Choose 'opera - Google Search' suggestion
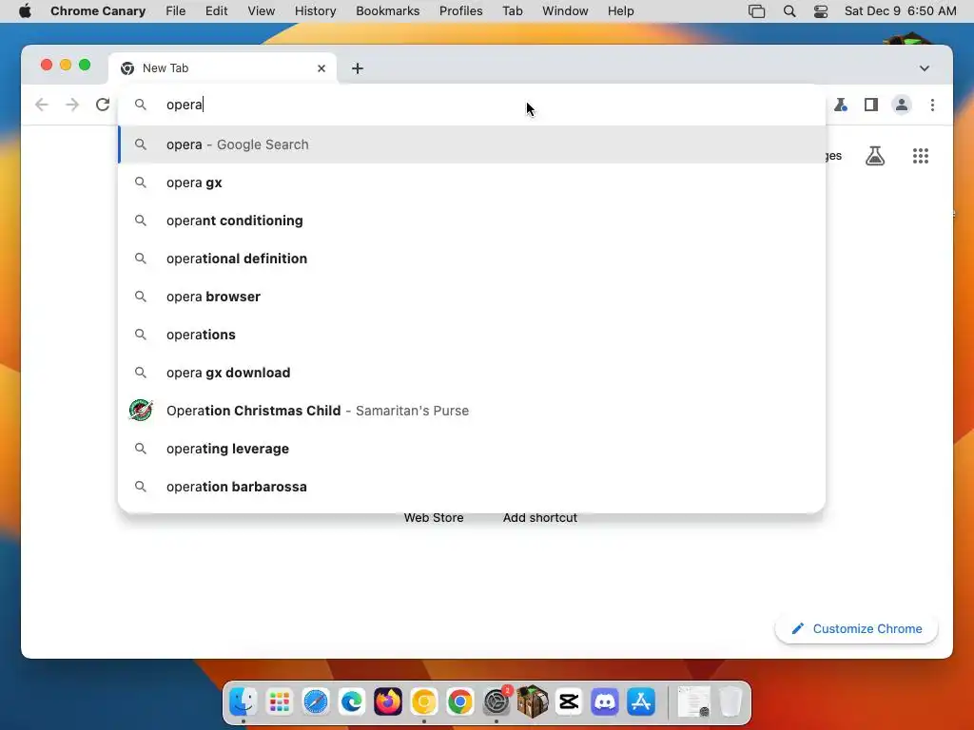974x730 pixels. pyautogui.click(x=472, y=144)
